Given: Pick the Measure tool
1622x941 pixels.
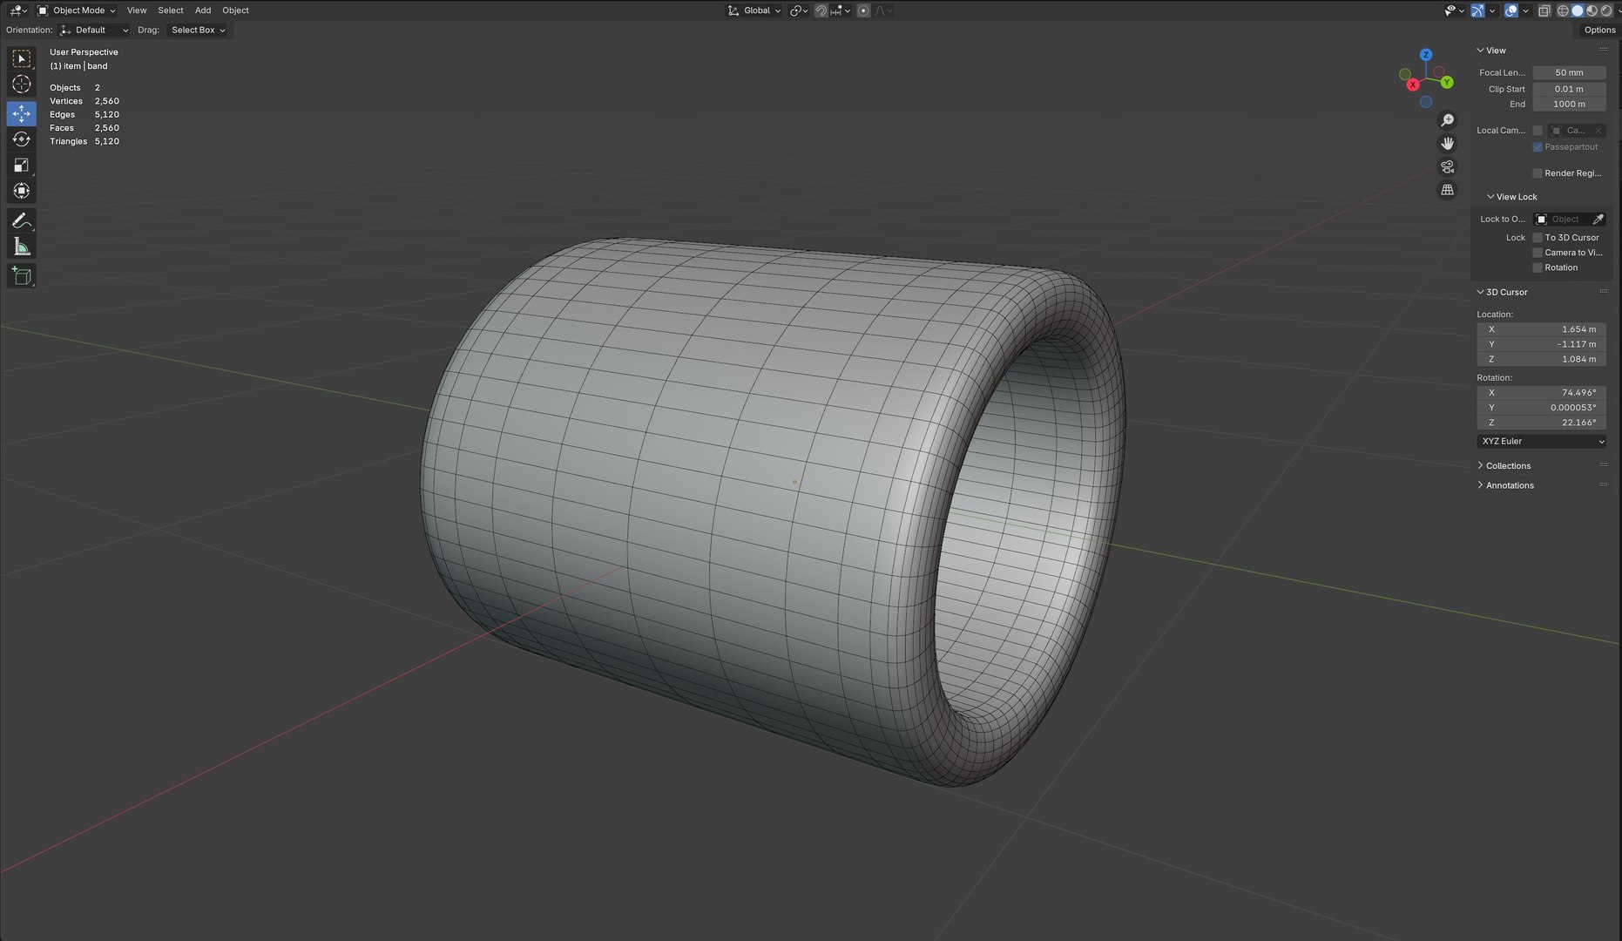Looking at the screenshot, I should (22, 247).
